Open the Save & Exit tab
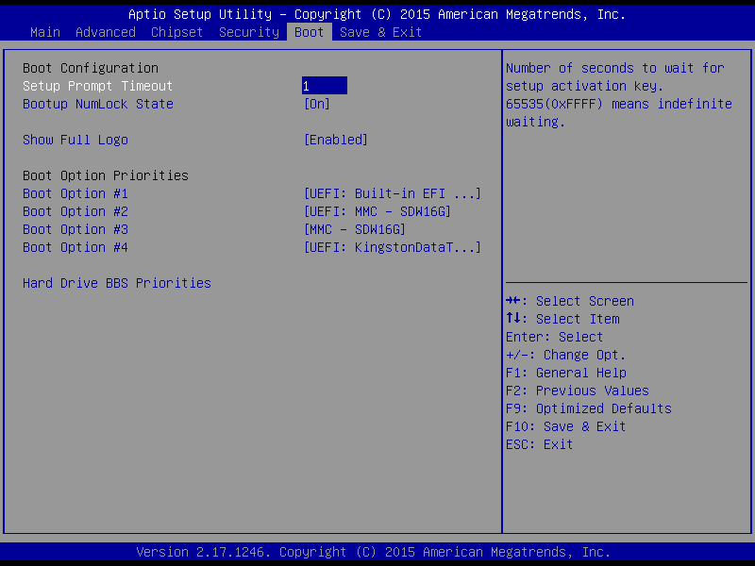 (381, 32)
